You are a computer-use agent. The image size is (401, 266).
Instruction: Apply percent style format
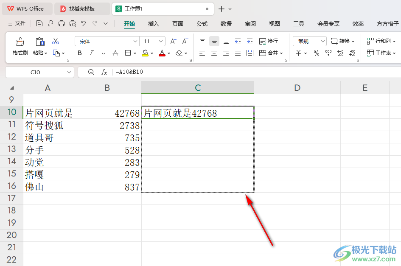click(317, 53)
